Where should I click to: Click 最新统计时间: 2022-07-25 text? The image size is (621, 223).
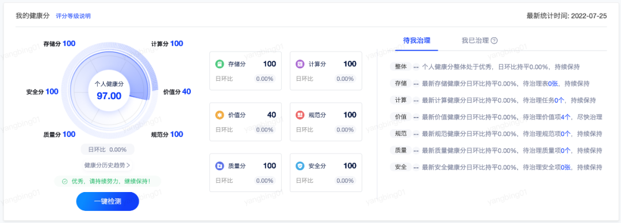click(x=566, y=16)
